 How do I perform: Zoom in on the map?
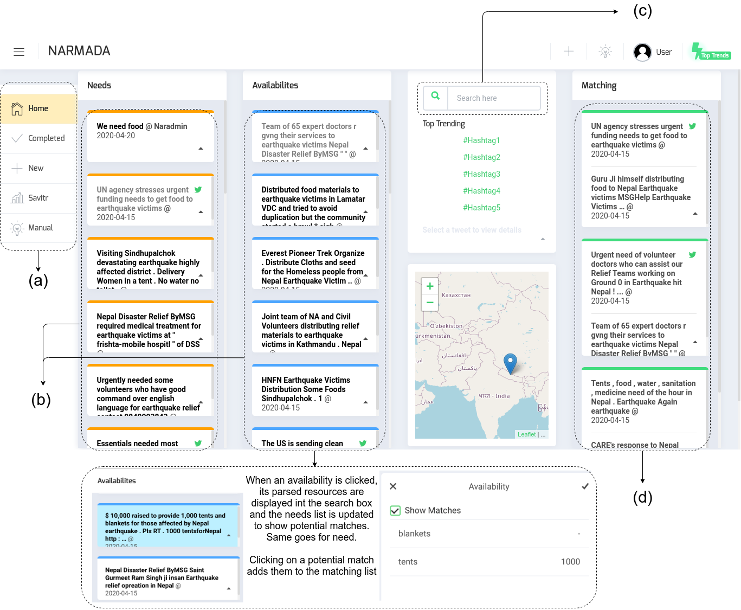point(430,286)
